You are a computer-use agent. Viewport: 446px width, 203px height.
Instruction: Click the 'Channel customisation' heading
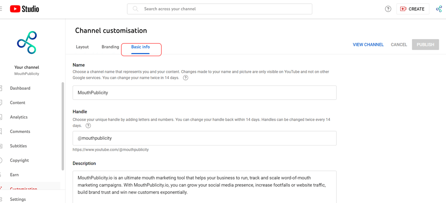pyautogui.click(x=111, y=31)
